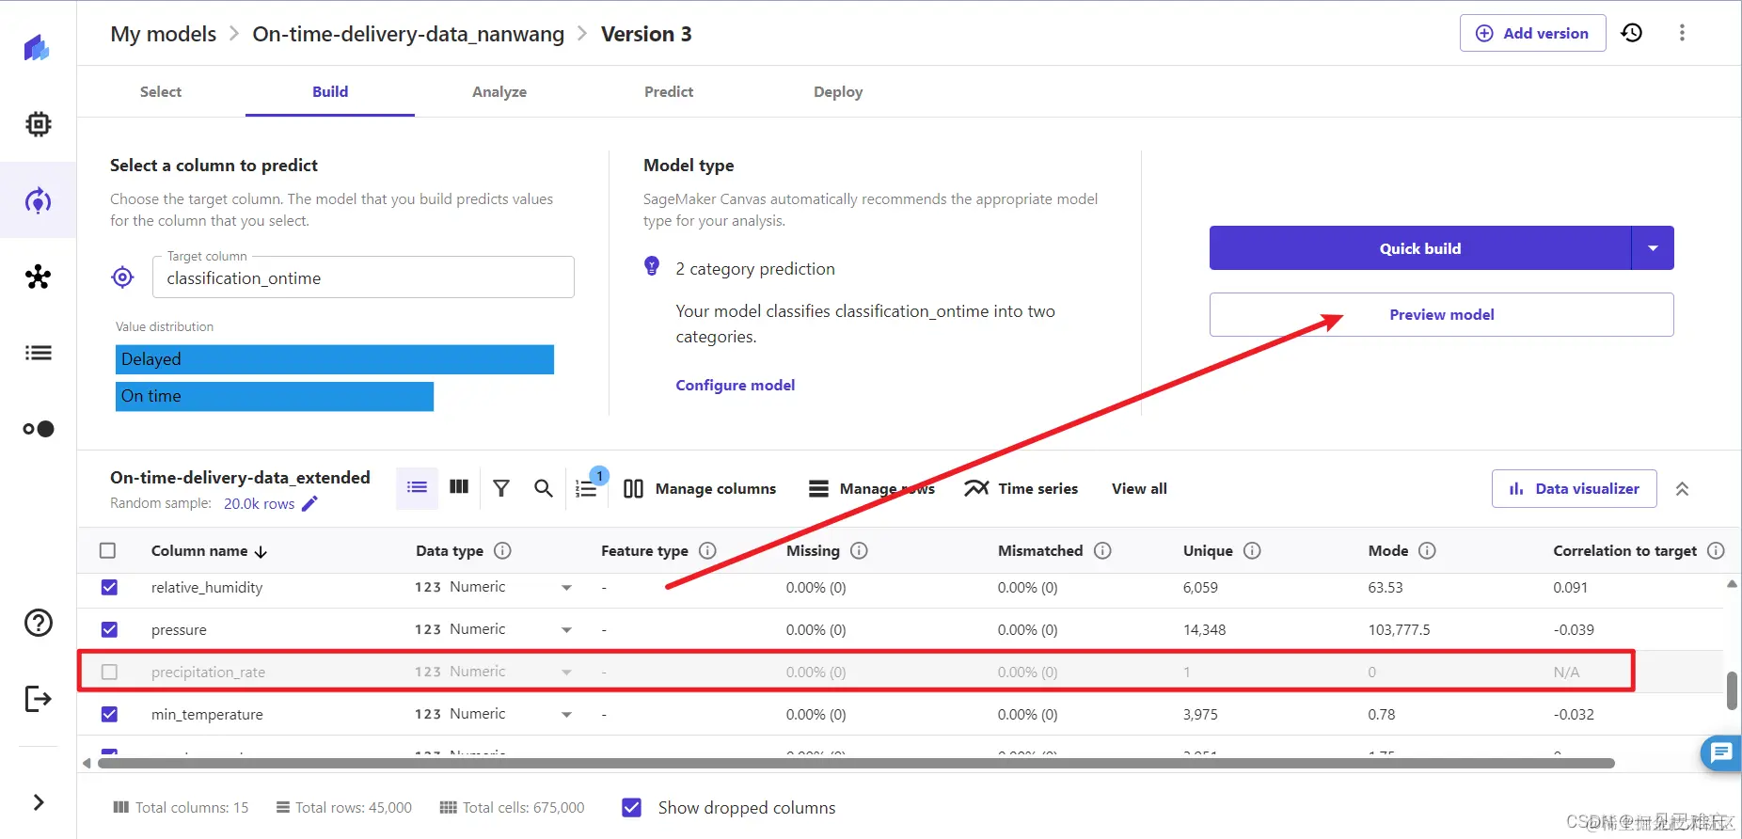Click the SageMaker Canvas logo icon
Screen dimensions: 1742x839
[x=38, y=47]
